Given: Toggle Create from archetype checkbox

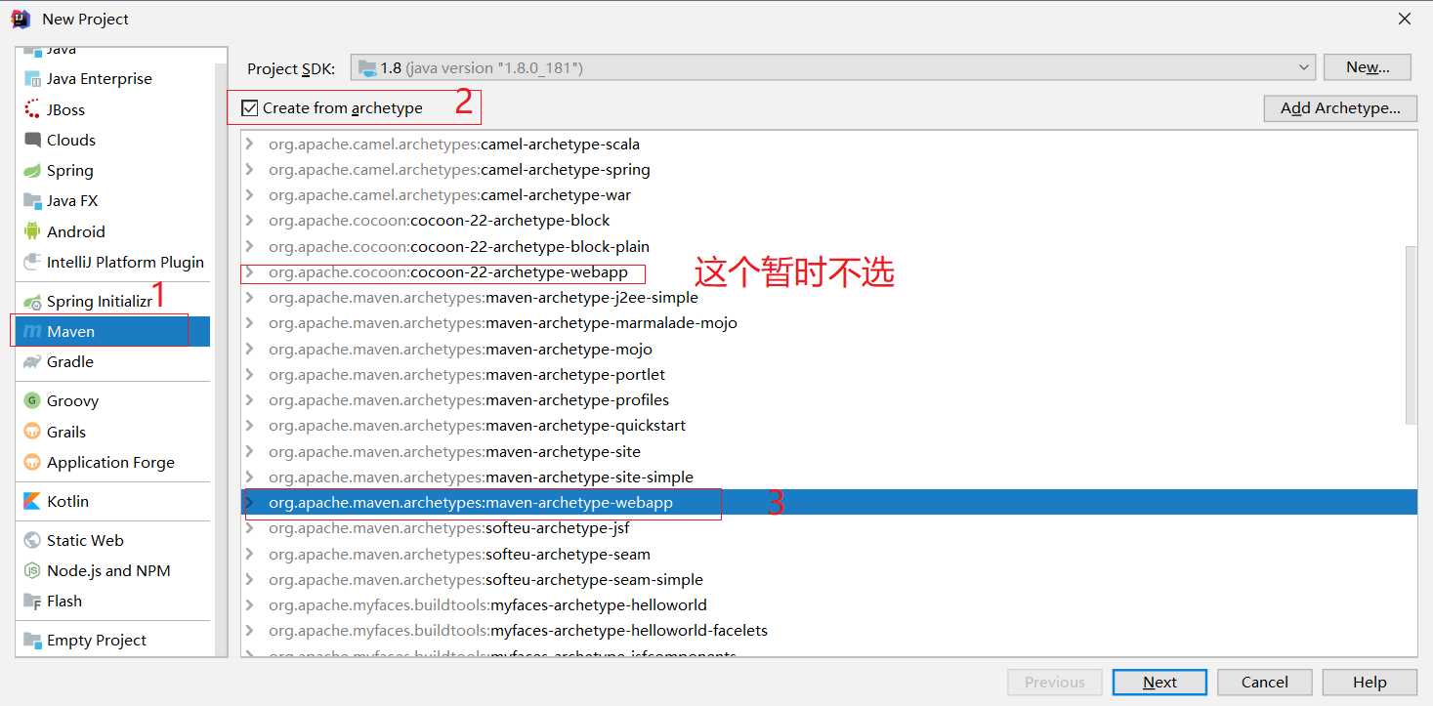Looking at the screenshot, I should [250, 108].
